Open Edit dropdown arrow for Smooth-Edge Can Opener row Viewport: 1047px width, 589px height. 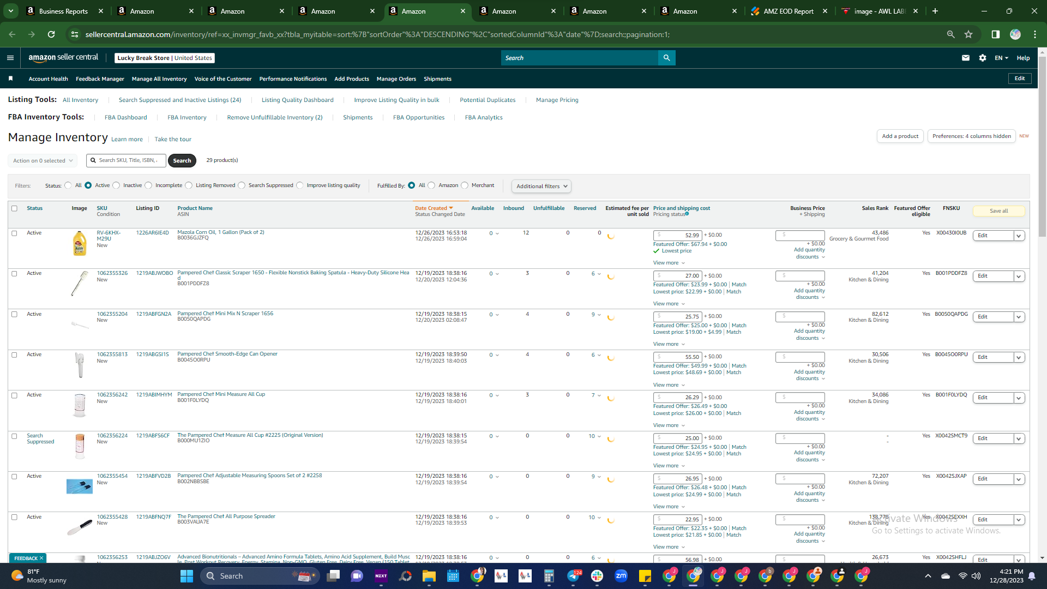pos(1019,357)
